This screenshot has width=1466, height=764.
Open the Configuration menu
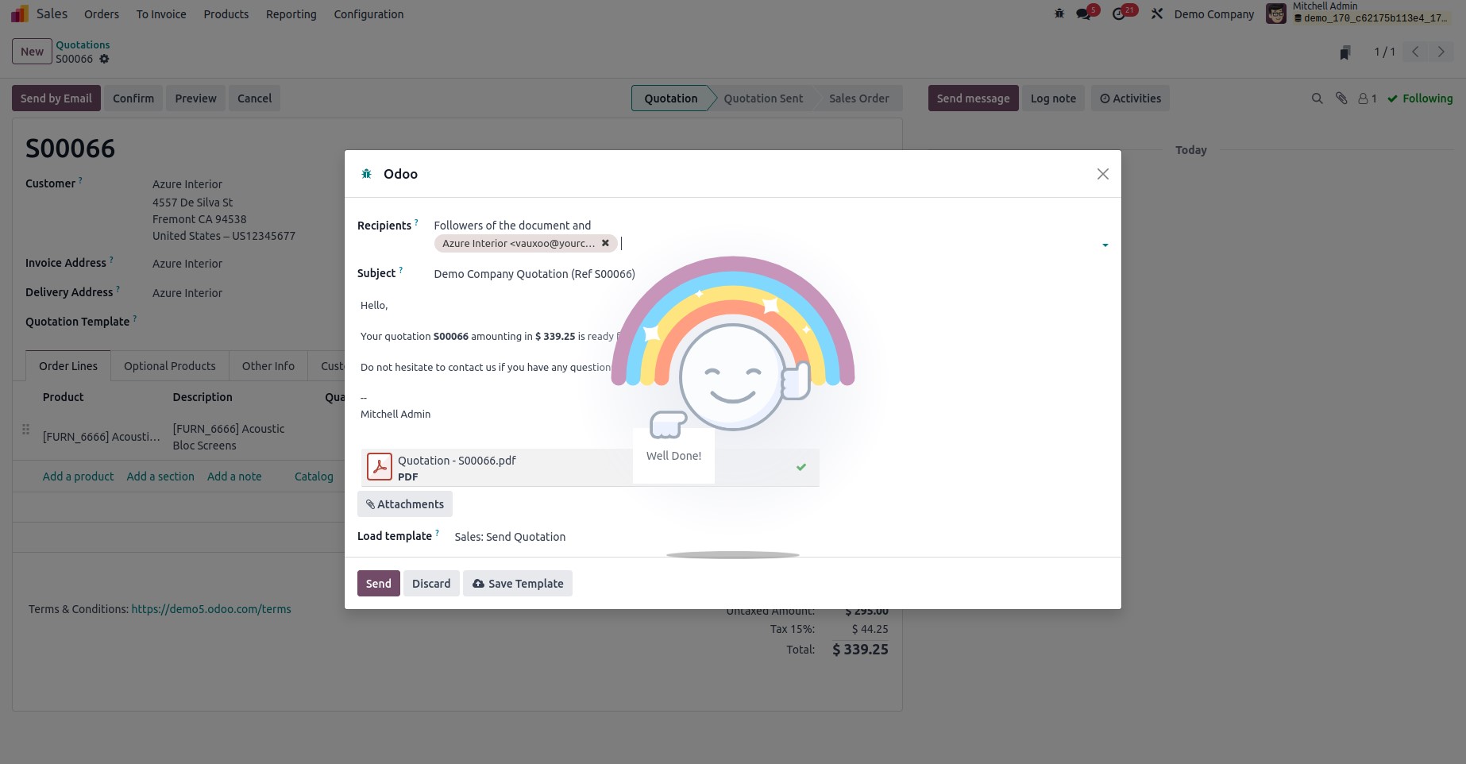click(368, 14)
